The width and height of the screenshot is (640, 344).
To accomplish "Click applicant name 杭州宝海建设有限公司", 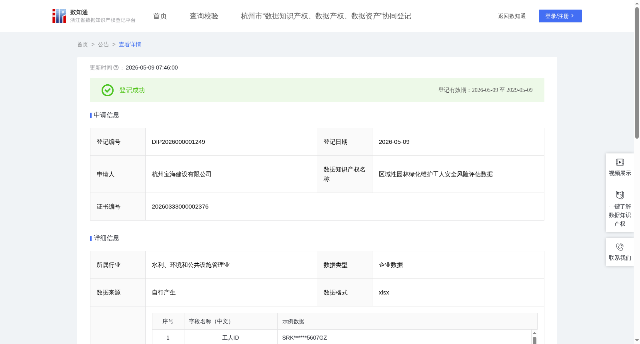I will click(x=182, y=174).
